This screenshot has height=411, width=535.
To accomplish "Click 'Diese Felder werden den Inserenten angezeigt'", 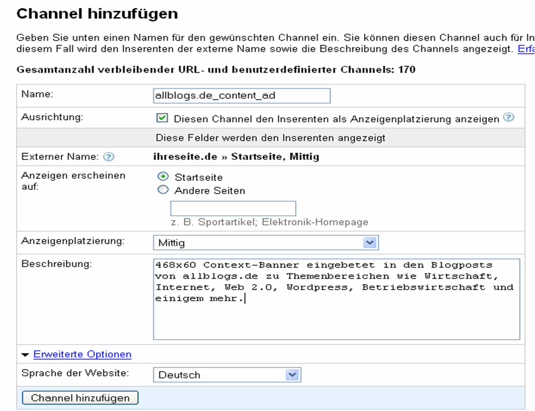I will (271, 138).
